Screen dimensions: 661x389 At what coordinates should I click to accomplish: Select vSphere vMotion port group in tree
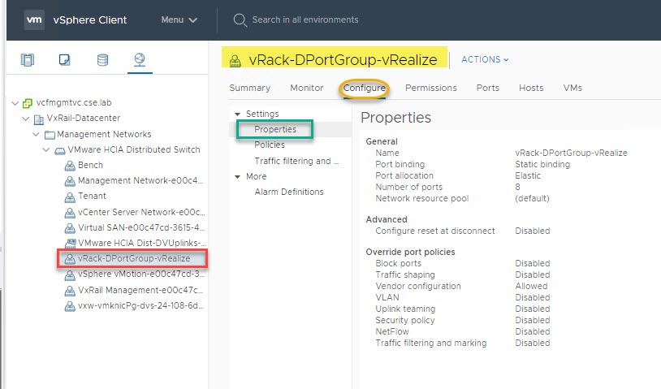pyautogui.click(x=140, y=274)
